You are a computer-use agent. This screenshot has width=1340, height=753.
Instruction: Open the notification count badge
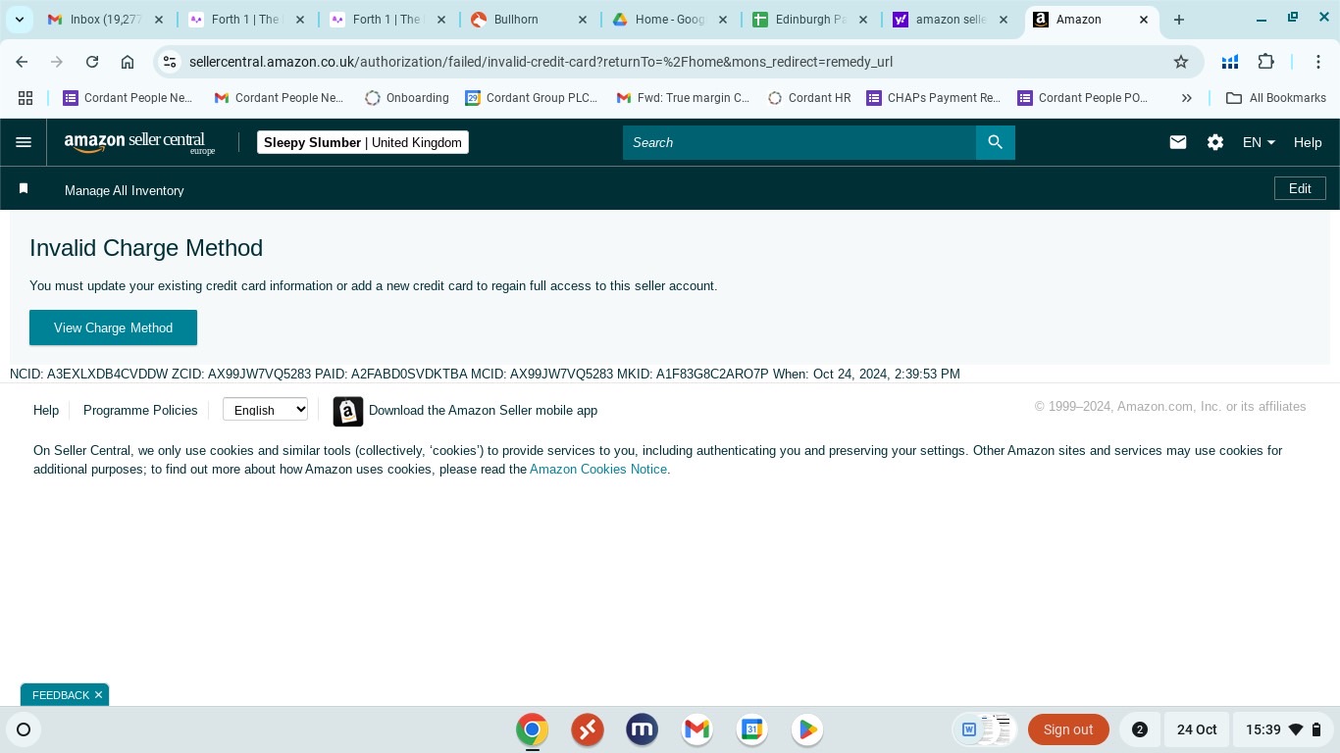(1140, 729)
